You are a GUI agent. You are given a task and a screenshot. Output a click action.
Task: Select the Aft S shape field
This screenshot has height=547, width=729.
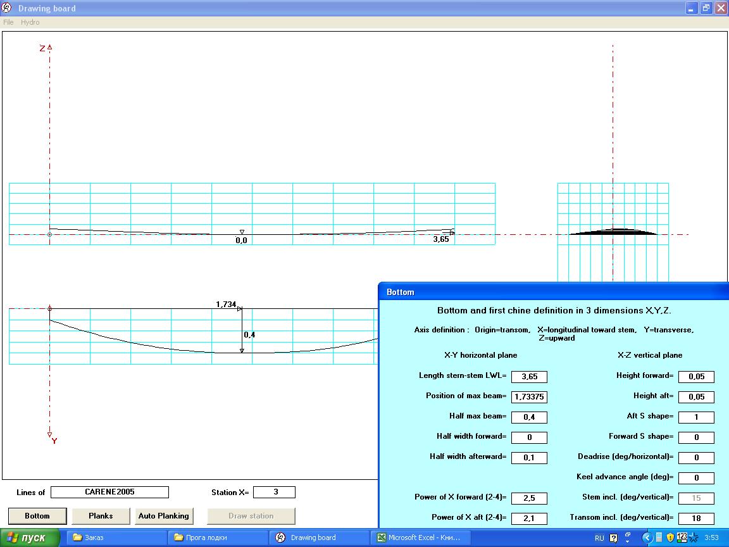point(696,417)
